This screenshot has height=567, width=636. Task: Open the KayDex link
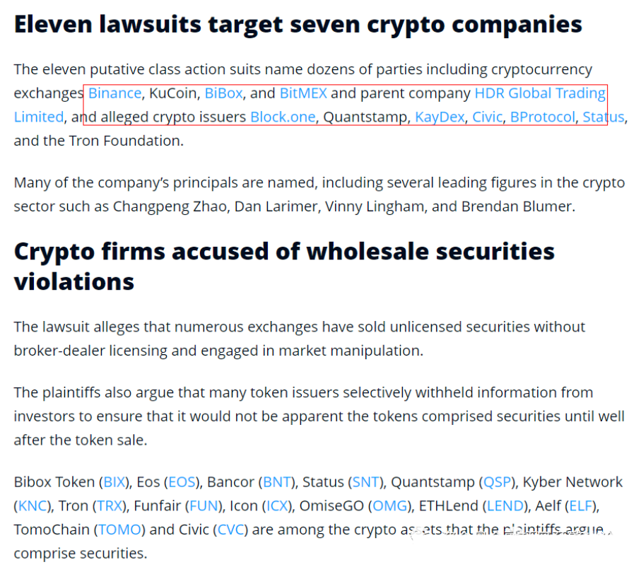(x=440, y=117)
